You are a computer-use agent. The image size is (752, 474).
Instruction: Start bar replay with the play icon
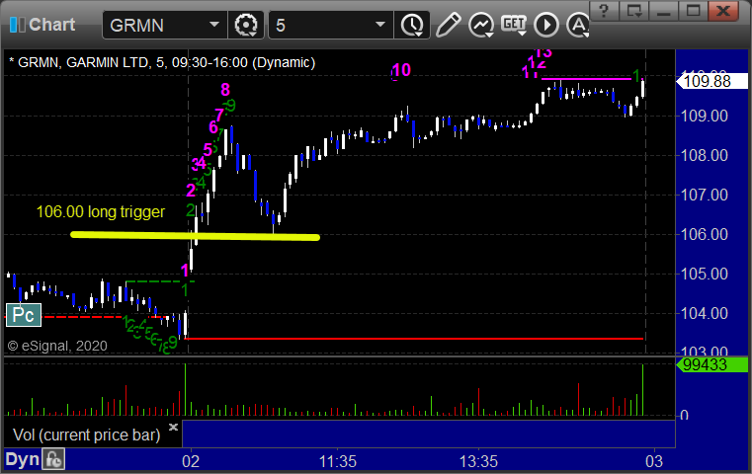point(546,25)
